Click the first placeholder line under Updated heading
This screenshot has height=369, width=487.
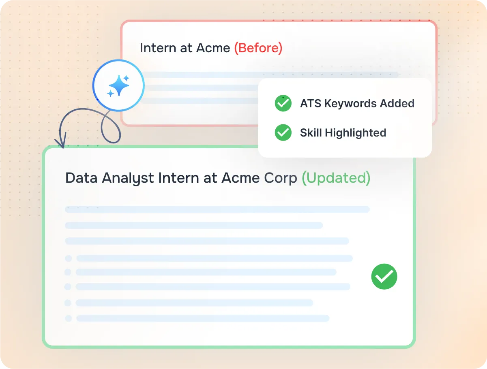[217, 209]
